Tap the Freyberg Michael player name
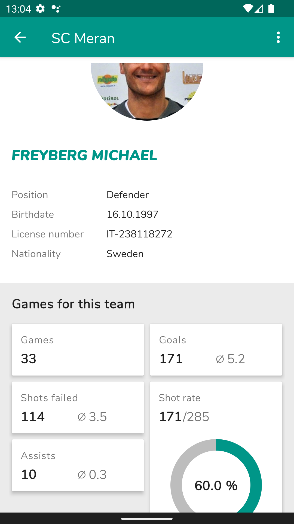The image size is (294, 524). pos(84,155)
